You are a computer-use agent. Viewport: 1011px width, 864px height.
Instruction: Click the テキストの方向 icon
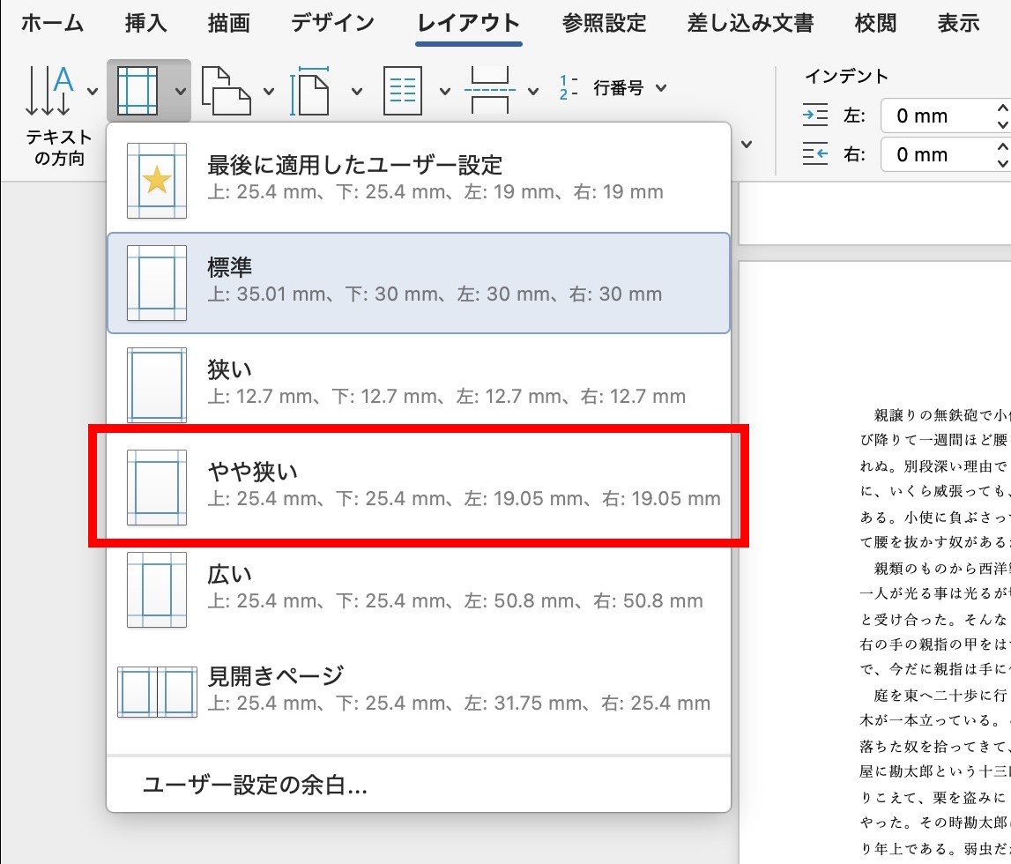(49, 90)
